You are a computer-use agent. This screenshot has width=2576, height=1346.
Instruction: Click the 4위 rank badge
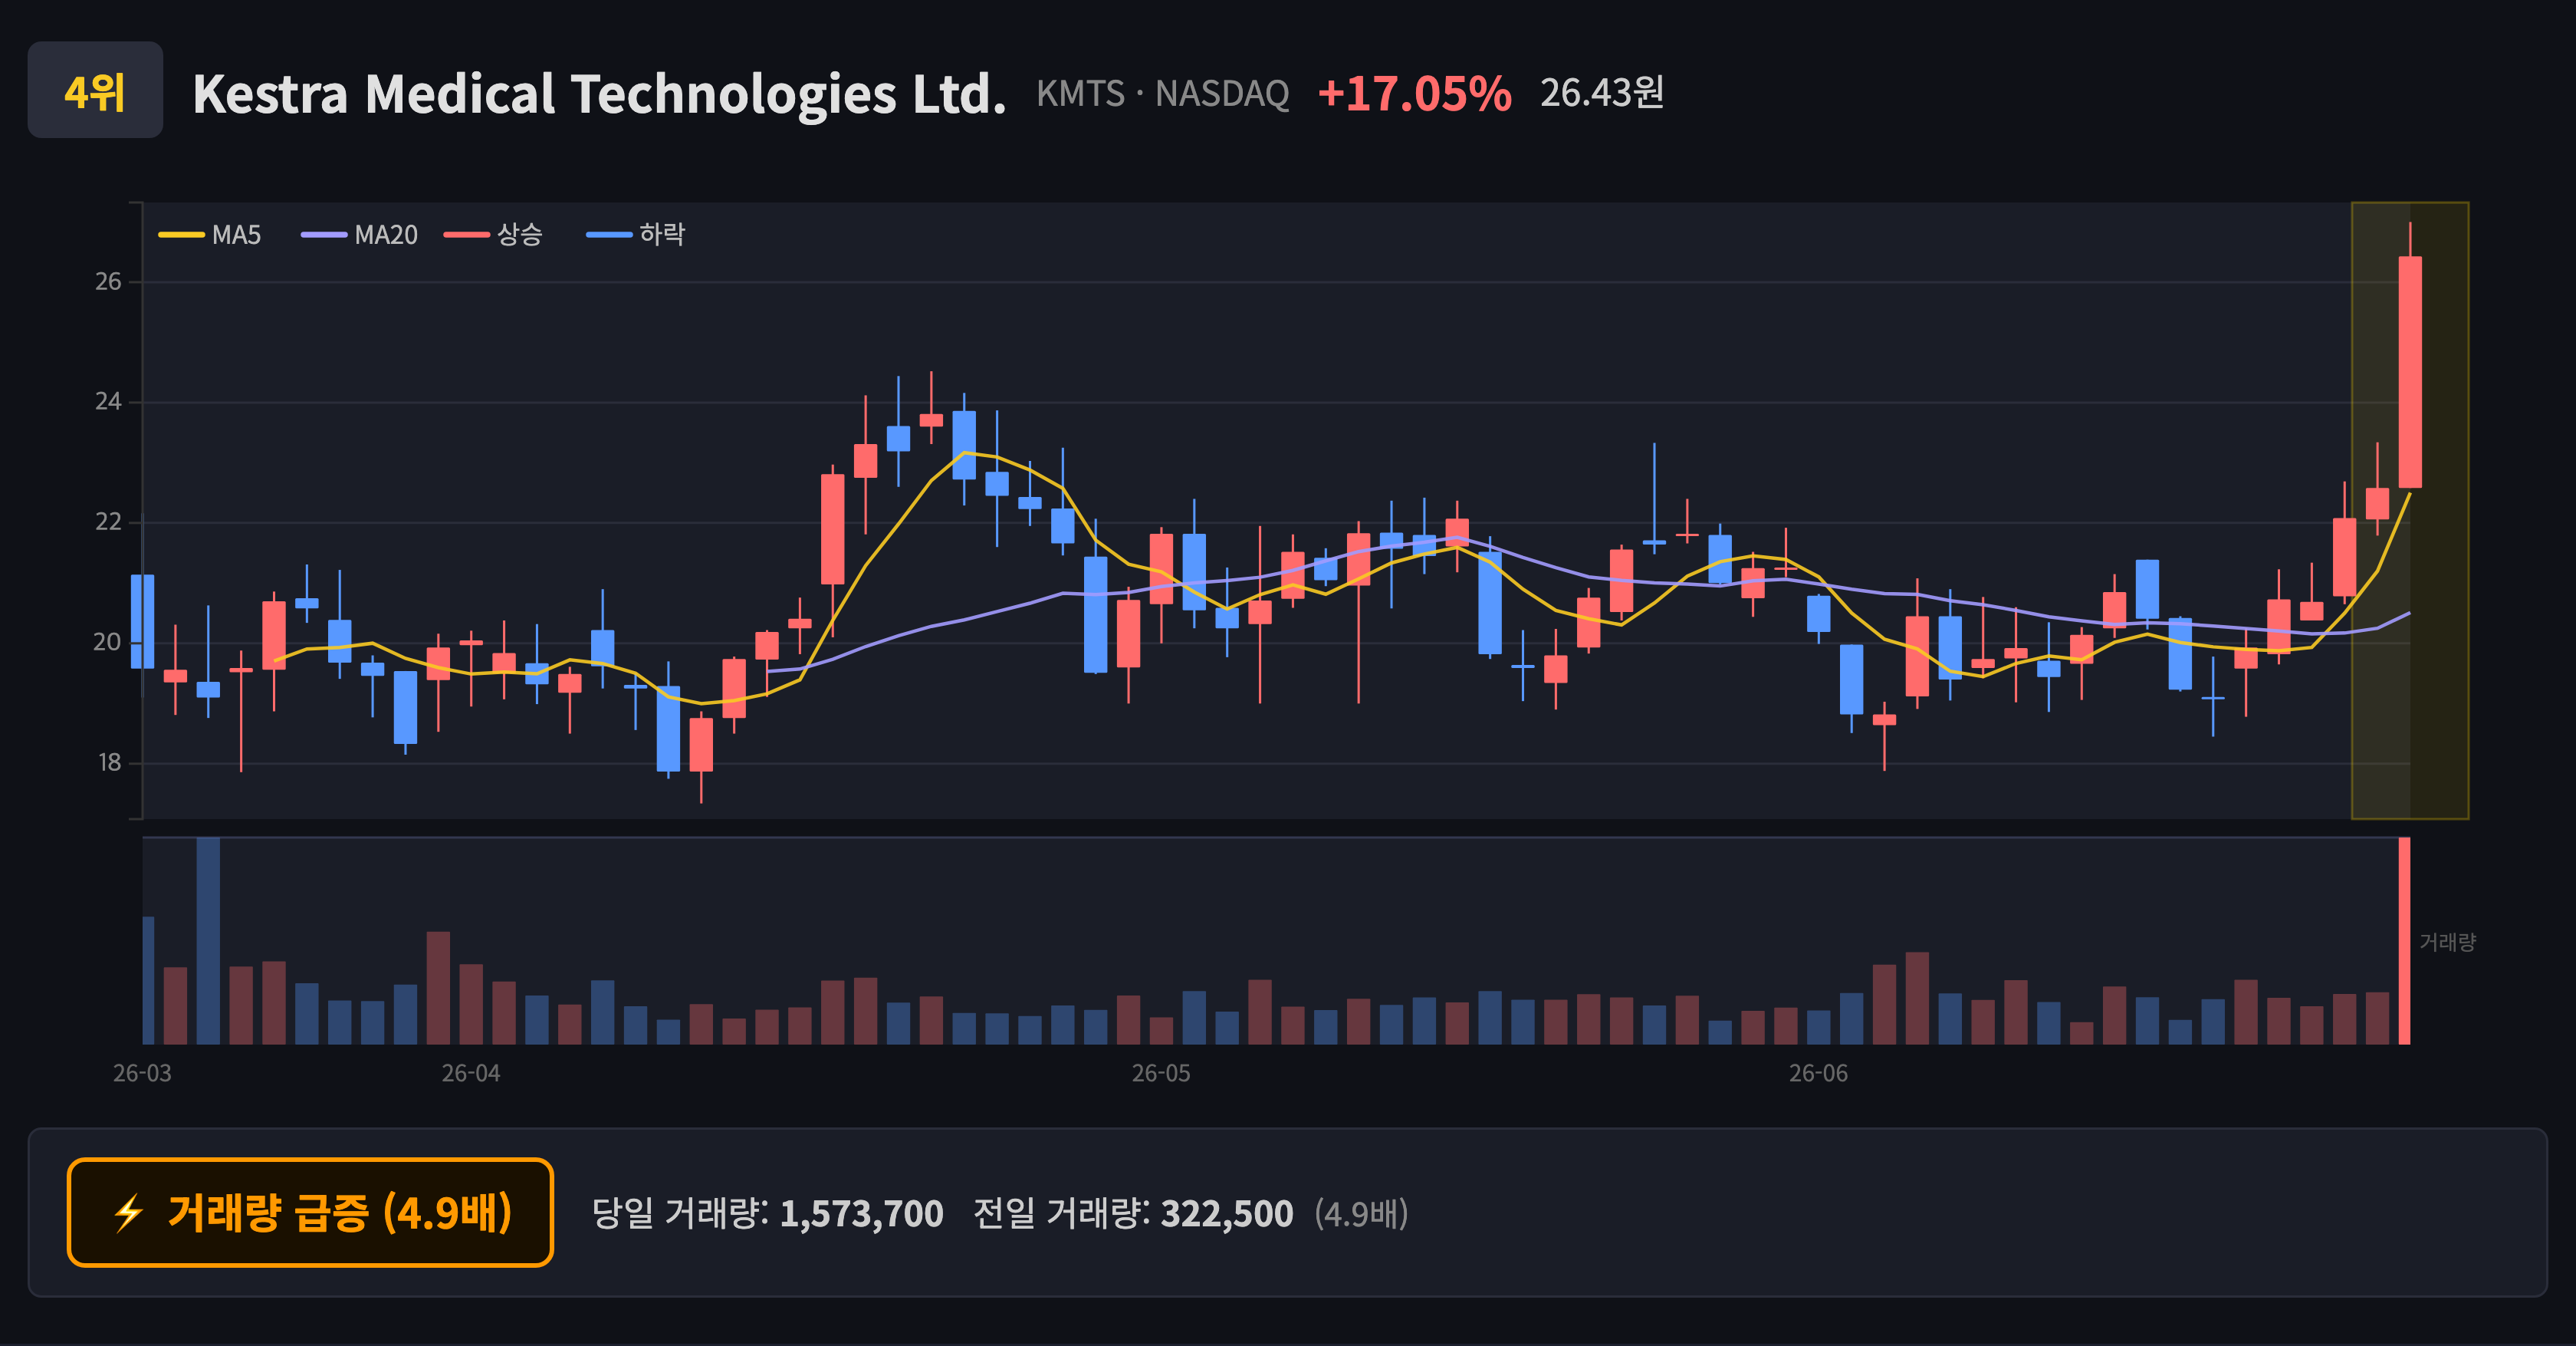(x=95, y=90)
